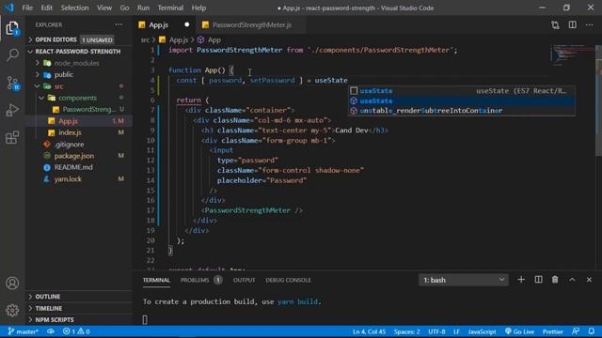
Task: Click the eye watch icon in status bar
Action: pos(51,331)
